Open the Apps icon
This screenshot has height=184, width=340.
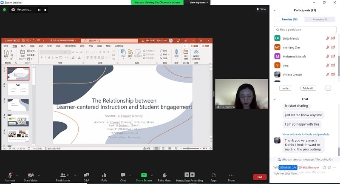point(213,175)
